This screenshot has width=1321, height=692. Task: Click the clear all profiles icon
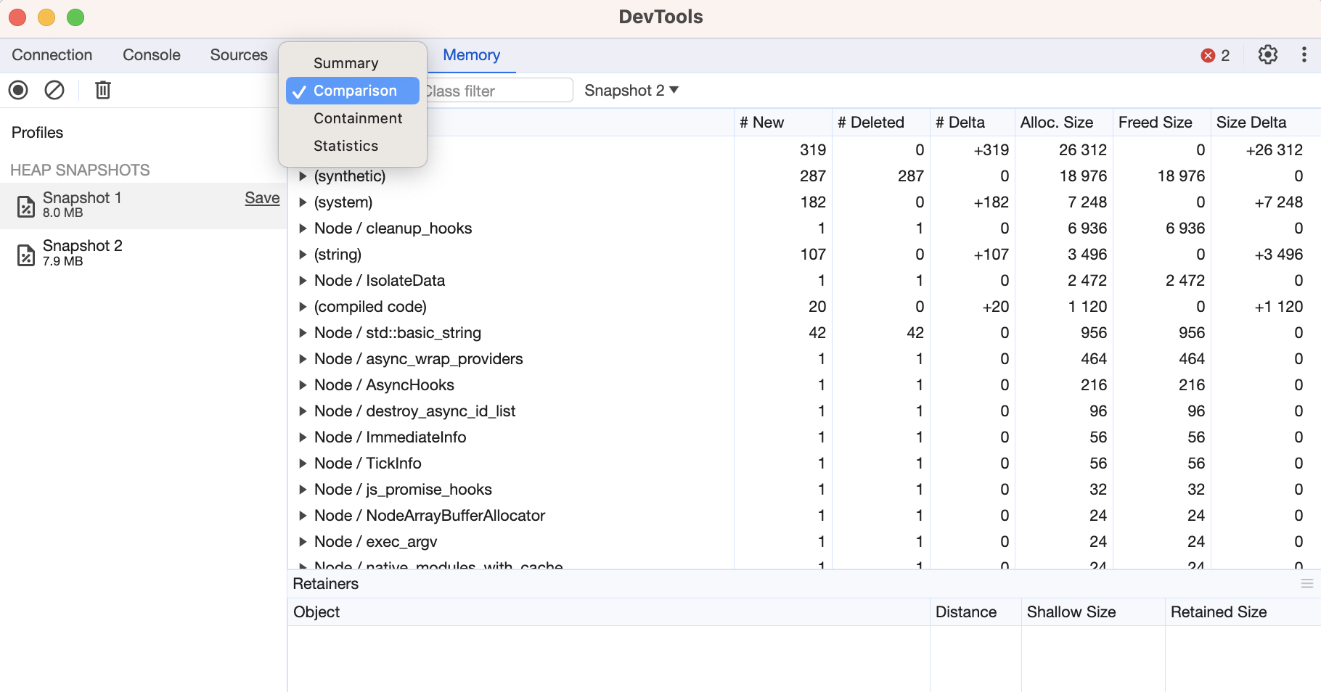click(54, 90)
